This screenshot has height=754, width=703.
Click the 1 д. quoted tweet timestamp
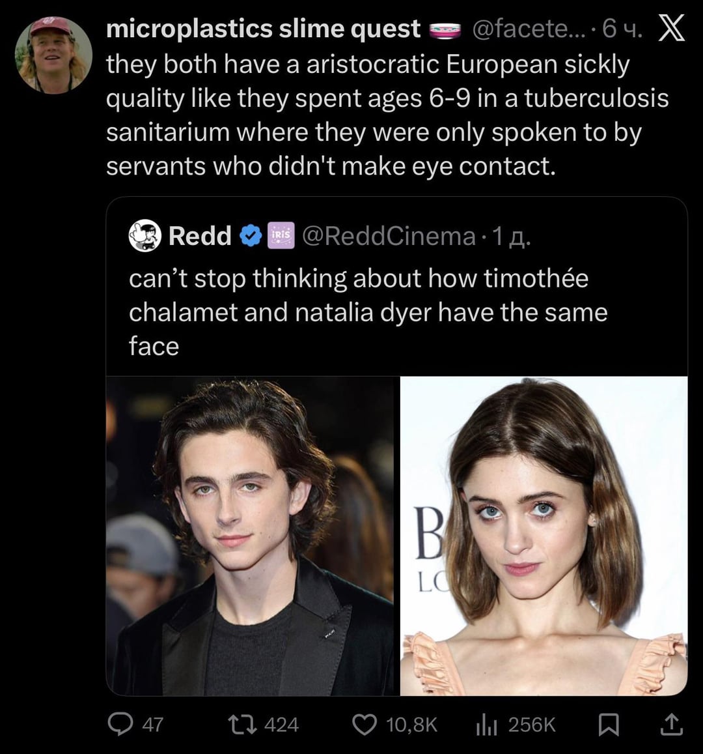pos(511,236)
